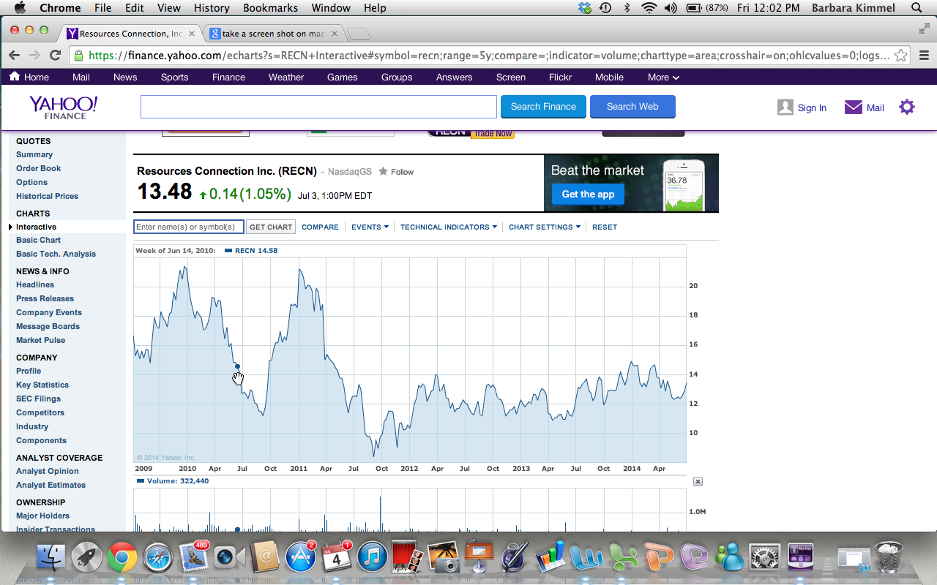Switch to the 'take a screen shot on mac' tab
This screenshot has height=585, width=937.
273,34
